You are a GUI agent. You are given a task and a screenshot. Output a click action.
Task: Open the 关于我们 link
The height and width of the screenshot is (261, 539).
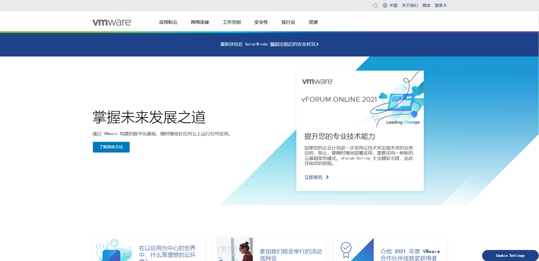point(410,5)
